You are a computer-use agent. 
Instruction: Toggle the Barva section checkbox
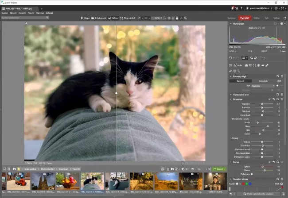(x=269, y=162)
